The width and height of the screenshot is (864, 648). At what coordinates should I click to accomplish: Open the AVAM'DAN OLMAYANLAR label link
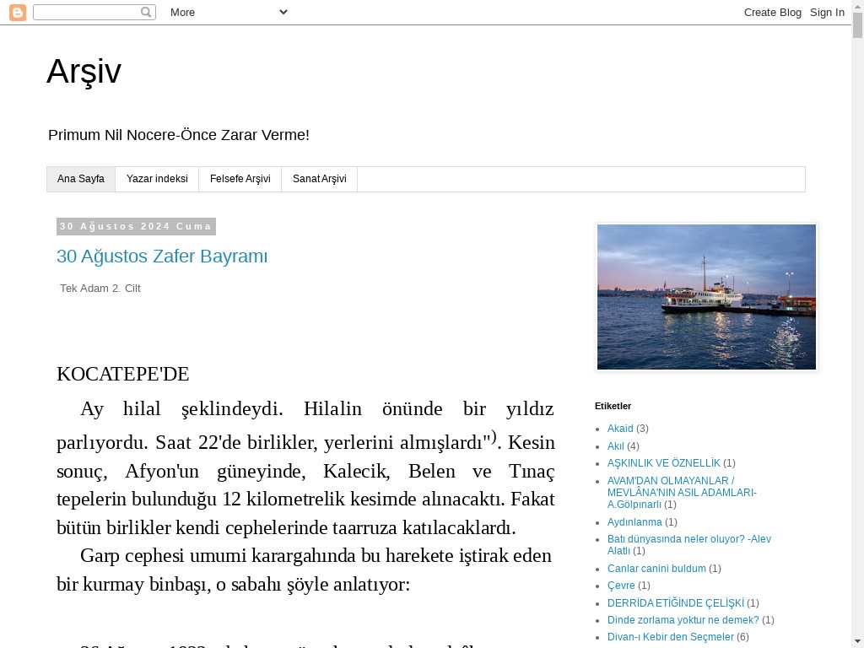[682, 493]
